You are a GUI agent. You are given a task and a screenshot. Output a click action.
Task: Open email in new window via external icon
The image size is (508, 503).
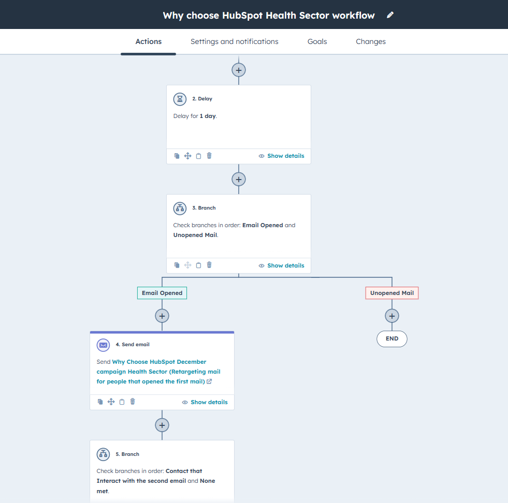click(209, 381)
